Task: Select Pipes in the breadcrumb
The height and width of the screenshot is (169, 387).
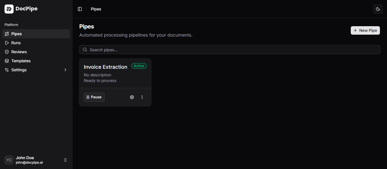Action: [96, 9]
